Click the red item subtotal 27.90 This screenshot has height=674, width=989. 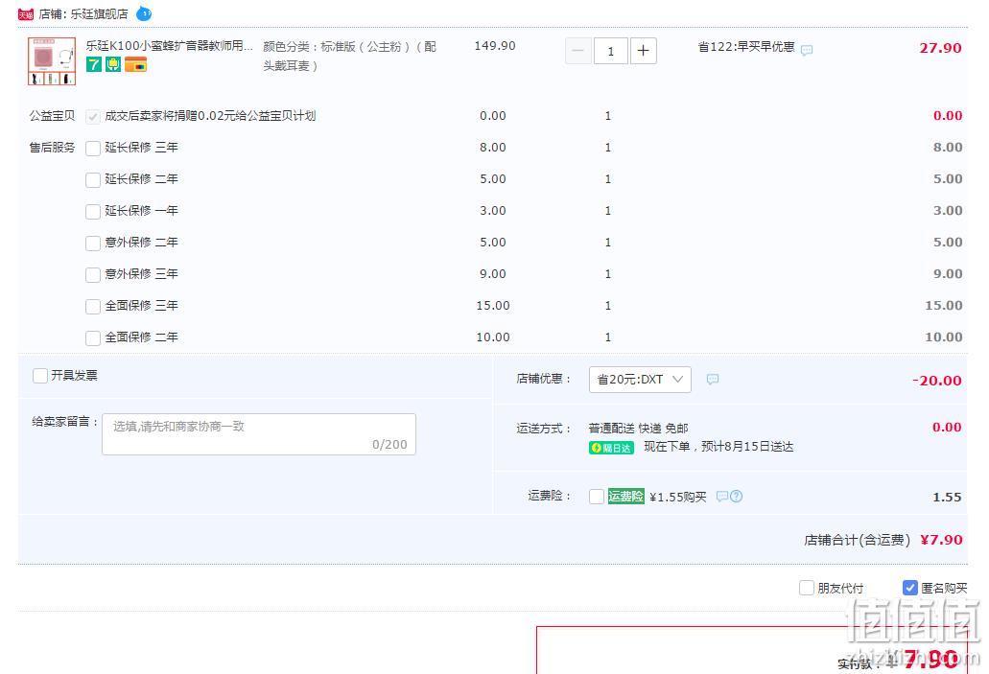click(x=940, y=48)
